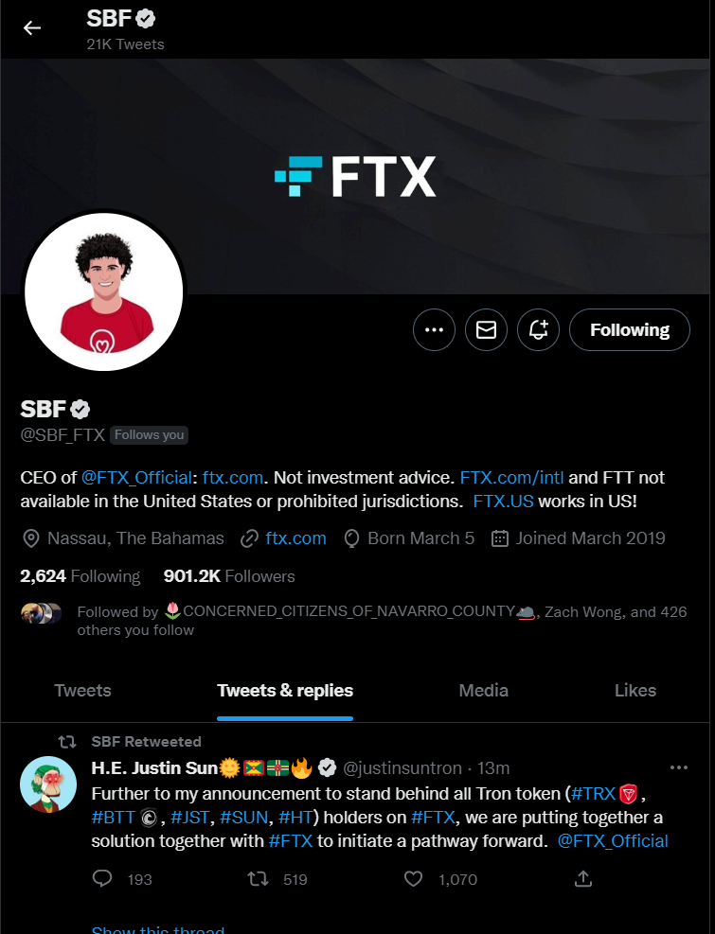Open the @FTX_Official mention in bio

[x=136, y=478]
